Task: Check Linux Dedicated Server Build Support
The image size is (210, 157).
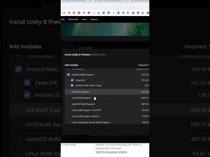Action: click(x=69, y=122)
